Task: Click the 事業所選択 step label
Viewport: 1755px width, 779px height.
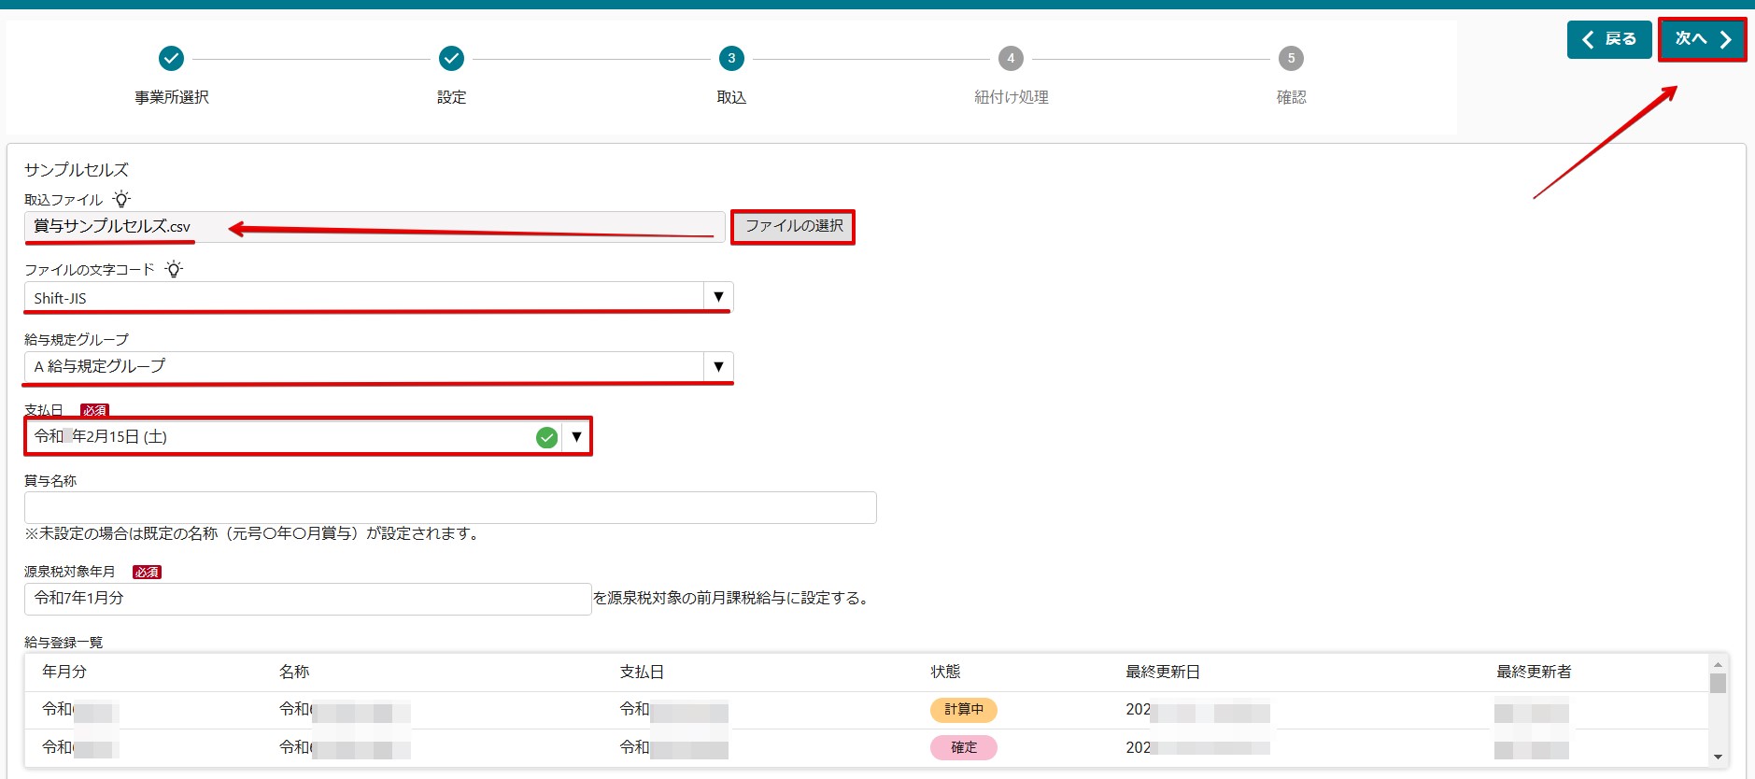Action: 171,97
